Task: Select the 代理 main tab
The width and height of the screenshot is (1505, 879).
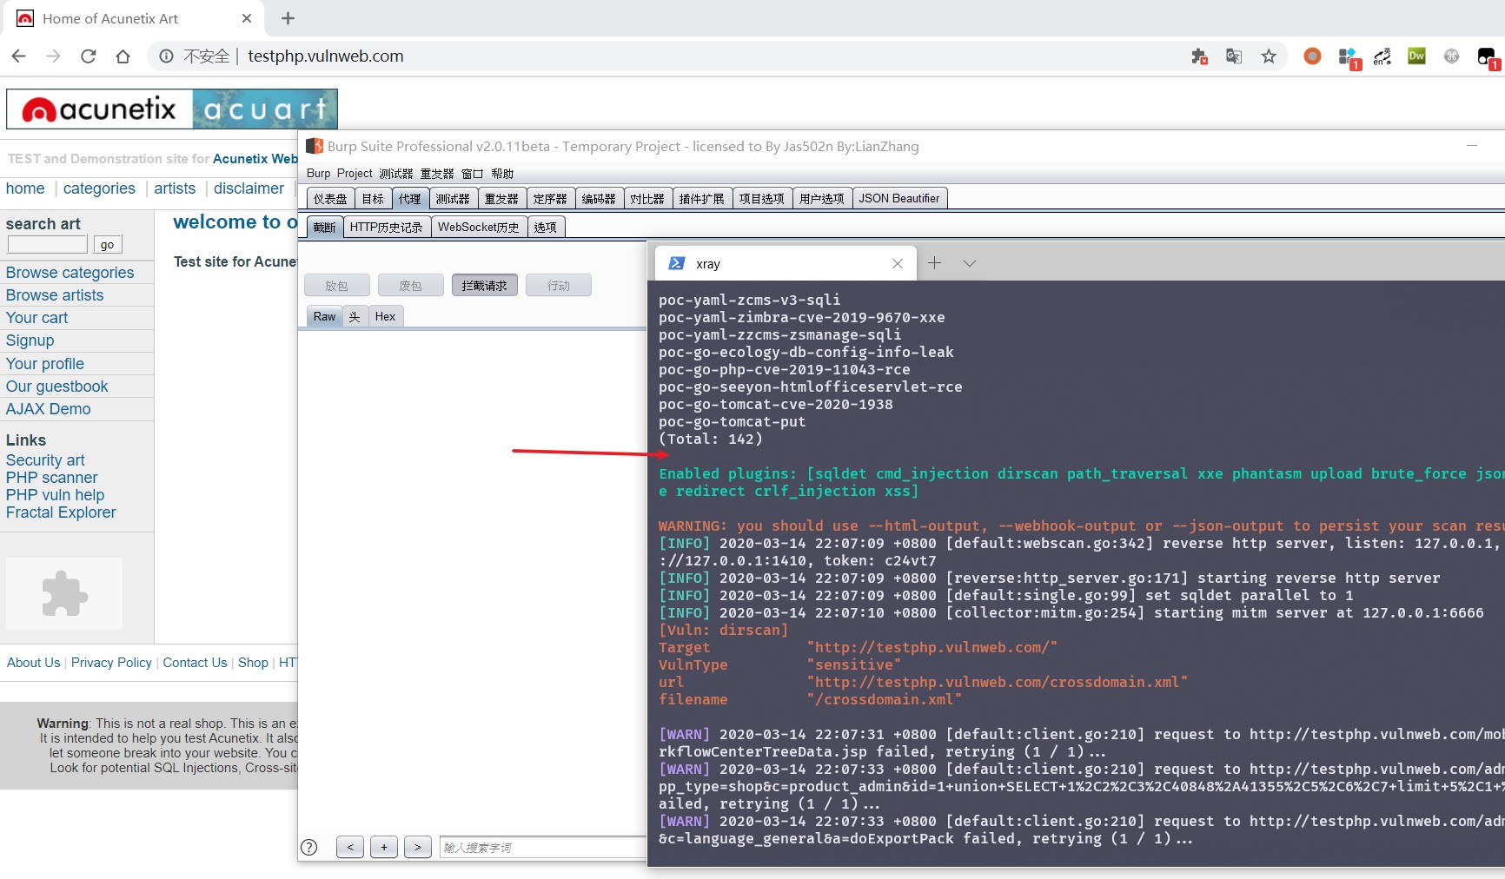Action: (410, 199)
